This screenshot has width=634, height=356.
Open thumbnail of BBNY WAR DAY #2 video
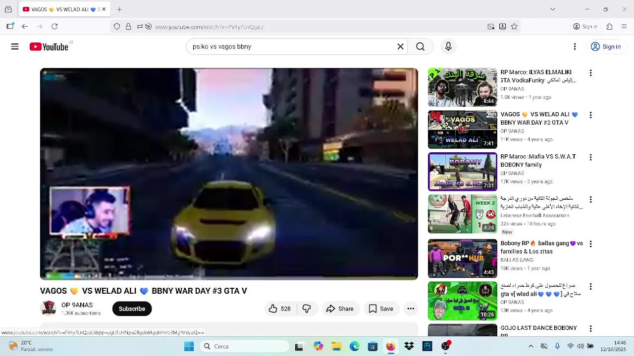pyautogui.click(x=463, y=130)
